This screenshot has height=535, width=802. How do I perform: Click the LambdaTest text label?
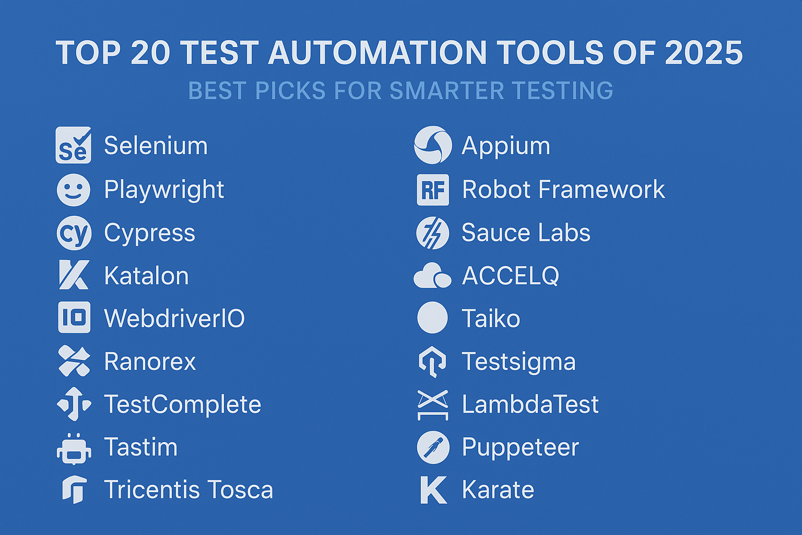point(530,404)
